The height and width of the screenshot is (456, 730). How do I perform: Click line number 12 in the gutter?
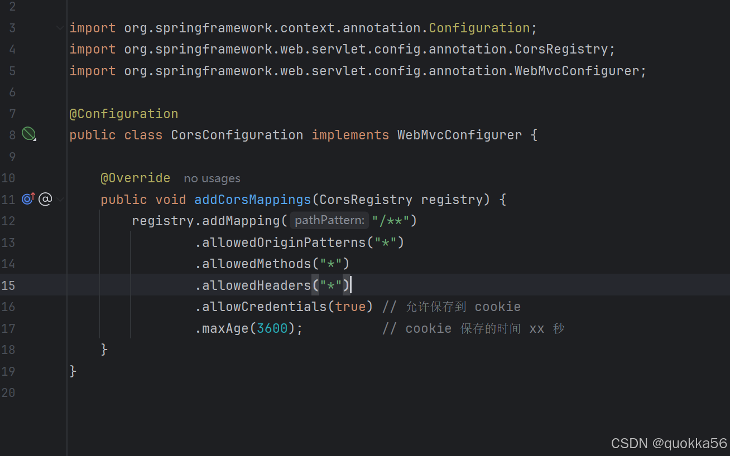tap(8, 221)
